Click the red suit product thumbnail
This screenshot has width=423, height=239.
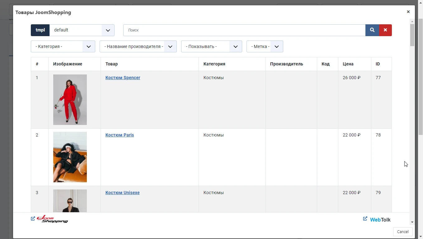point(70,100)
